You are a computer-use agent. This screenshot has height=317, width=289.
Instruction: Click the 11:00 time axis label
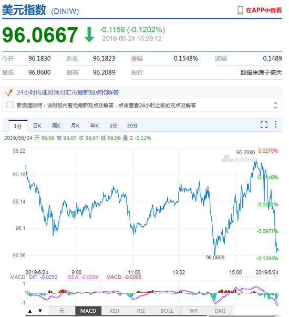coord(134,272)
